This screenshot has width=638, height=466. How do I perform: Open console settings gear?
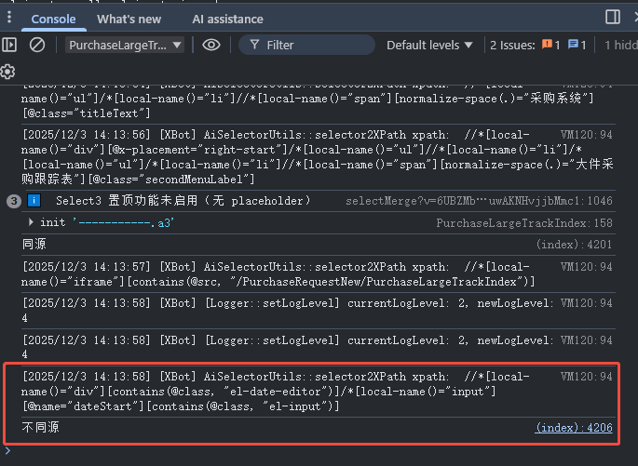(7, 72)
